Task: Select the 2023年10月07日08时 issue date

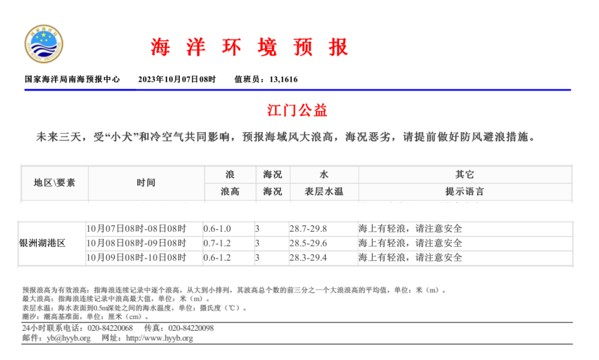Action: [177, 79]
